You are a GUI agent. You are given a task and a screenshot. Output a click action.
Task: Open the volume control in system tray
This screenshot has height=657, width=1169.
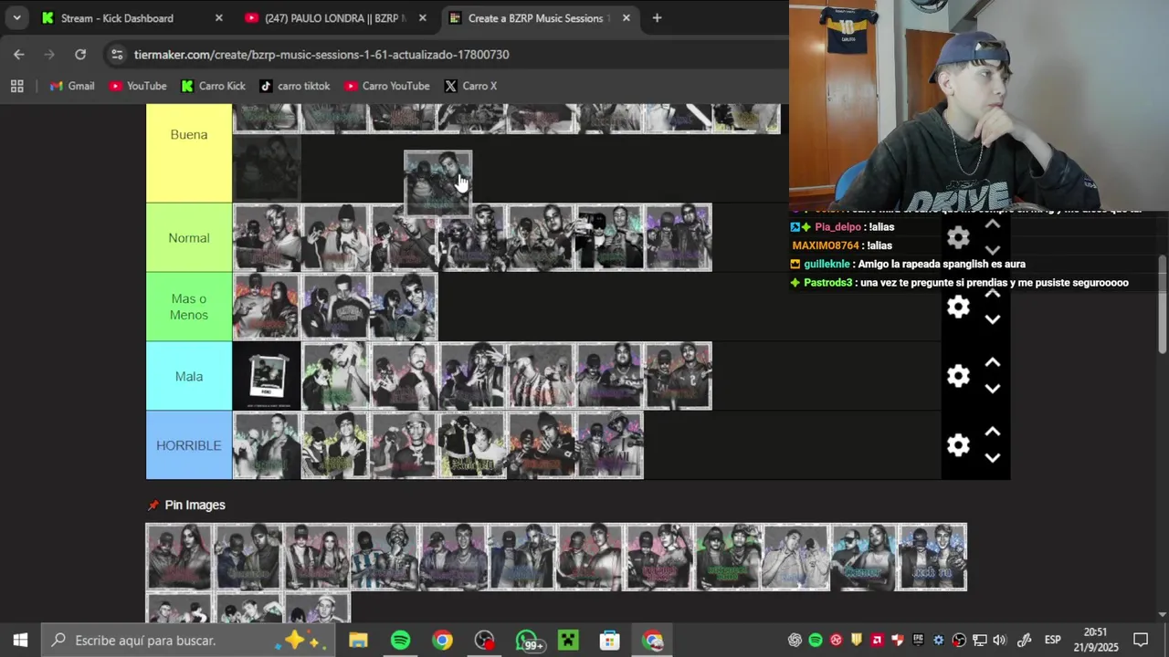coord(999,641)
